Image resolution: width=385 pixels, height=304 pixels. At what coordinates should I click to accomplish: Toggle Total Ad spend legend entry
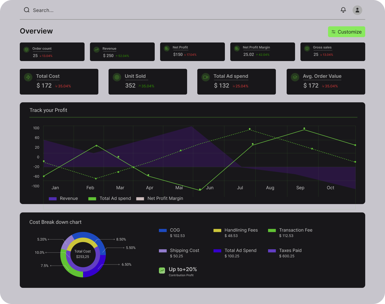point(110,198)
